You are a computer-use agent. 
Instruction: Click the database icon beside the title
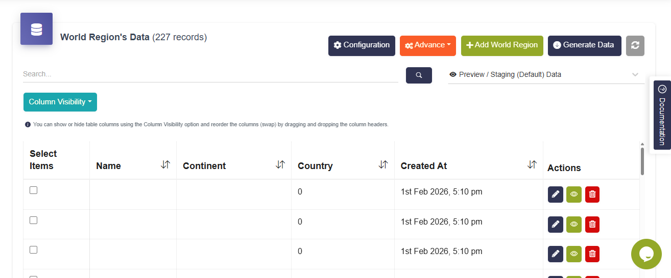pyautogui.click(x=36, y=29)
